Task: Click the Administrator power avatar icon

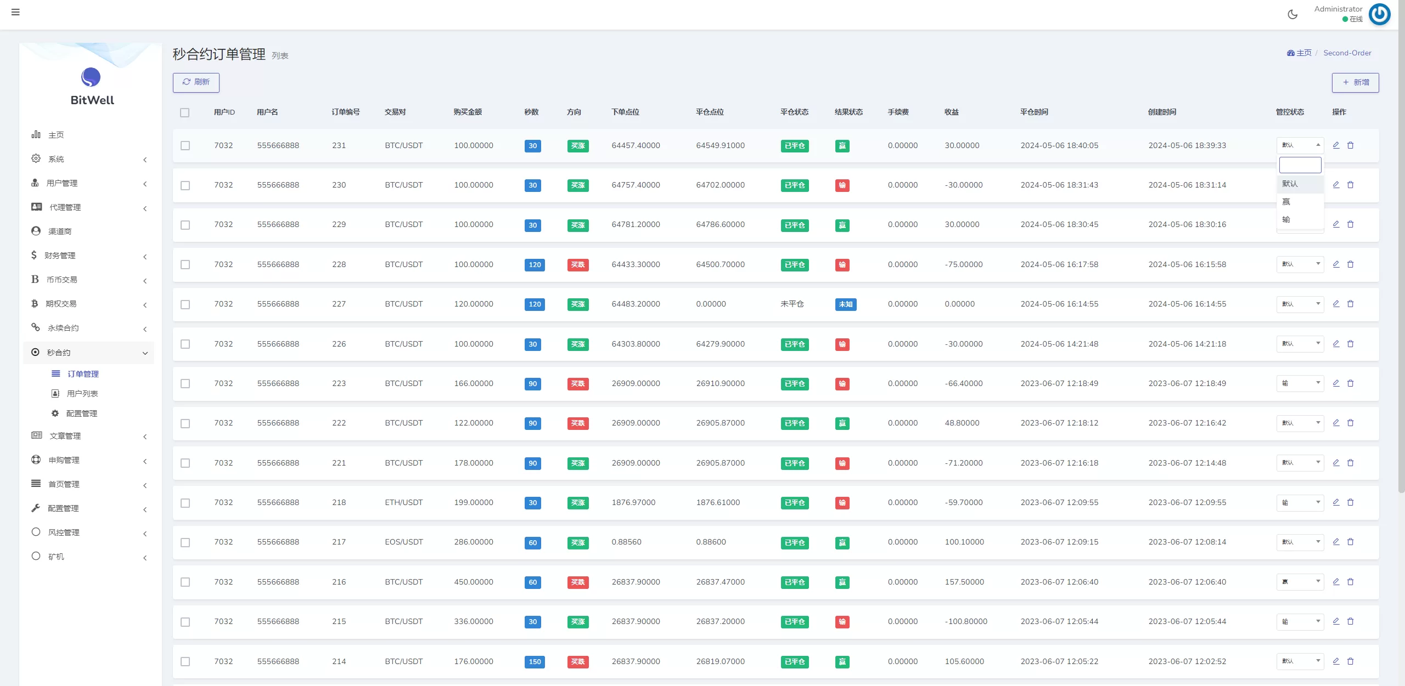Action: click(x=1379, y=14)
